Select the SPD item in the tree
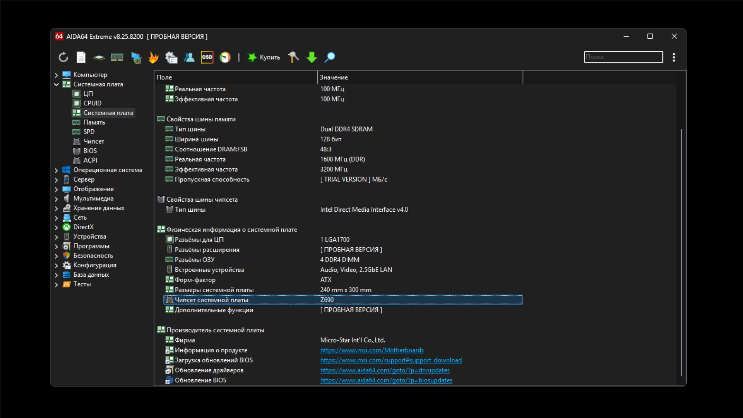743x418 pixels. point(89,132)
